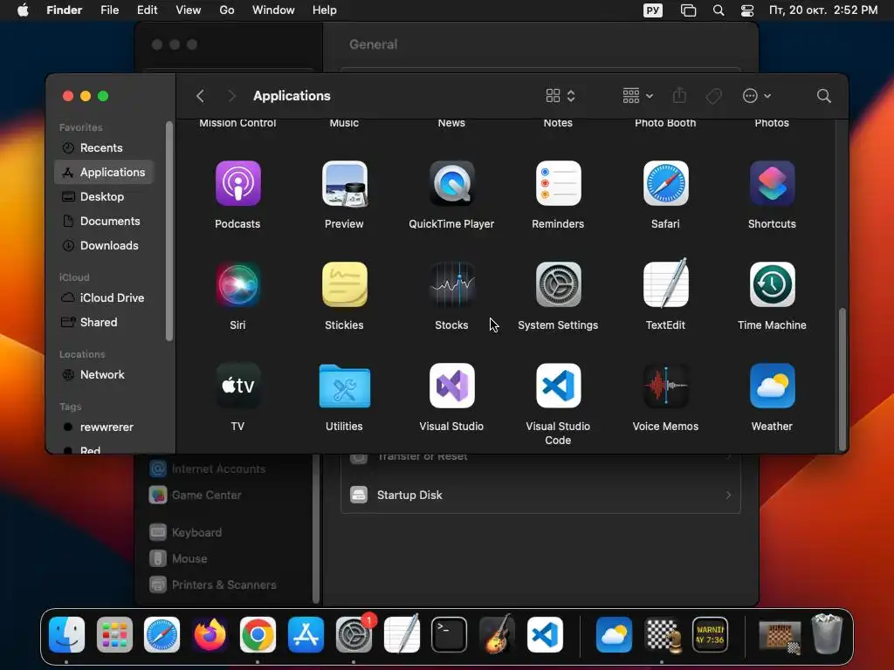This screenshot has width=894, height=670.
Task: Click the Weather icon in Applications
Action: coord(772,386)
